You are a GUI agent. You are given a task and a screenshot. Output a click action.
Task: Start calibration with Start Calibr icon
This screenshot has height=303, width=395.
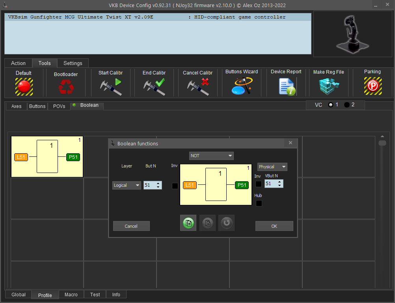(x=110, y=87)
